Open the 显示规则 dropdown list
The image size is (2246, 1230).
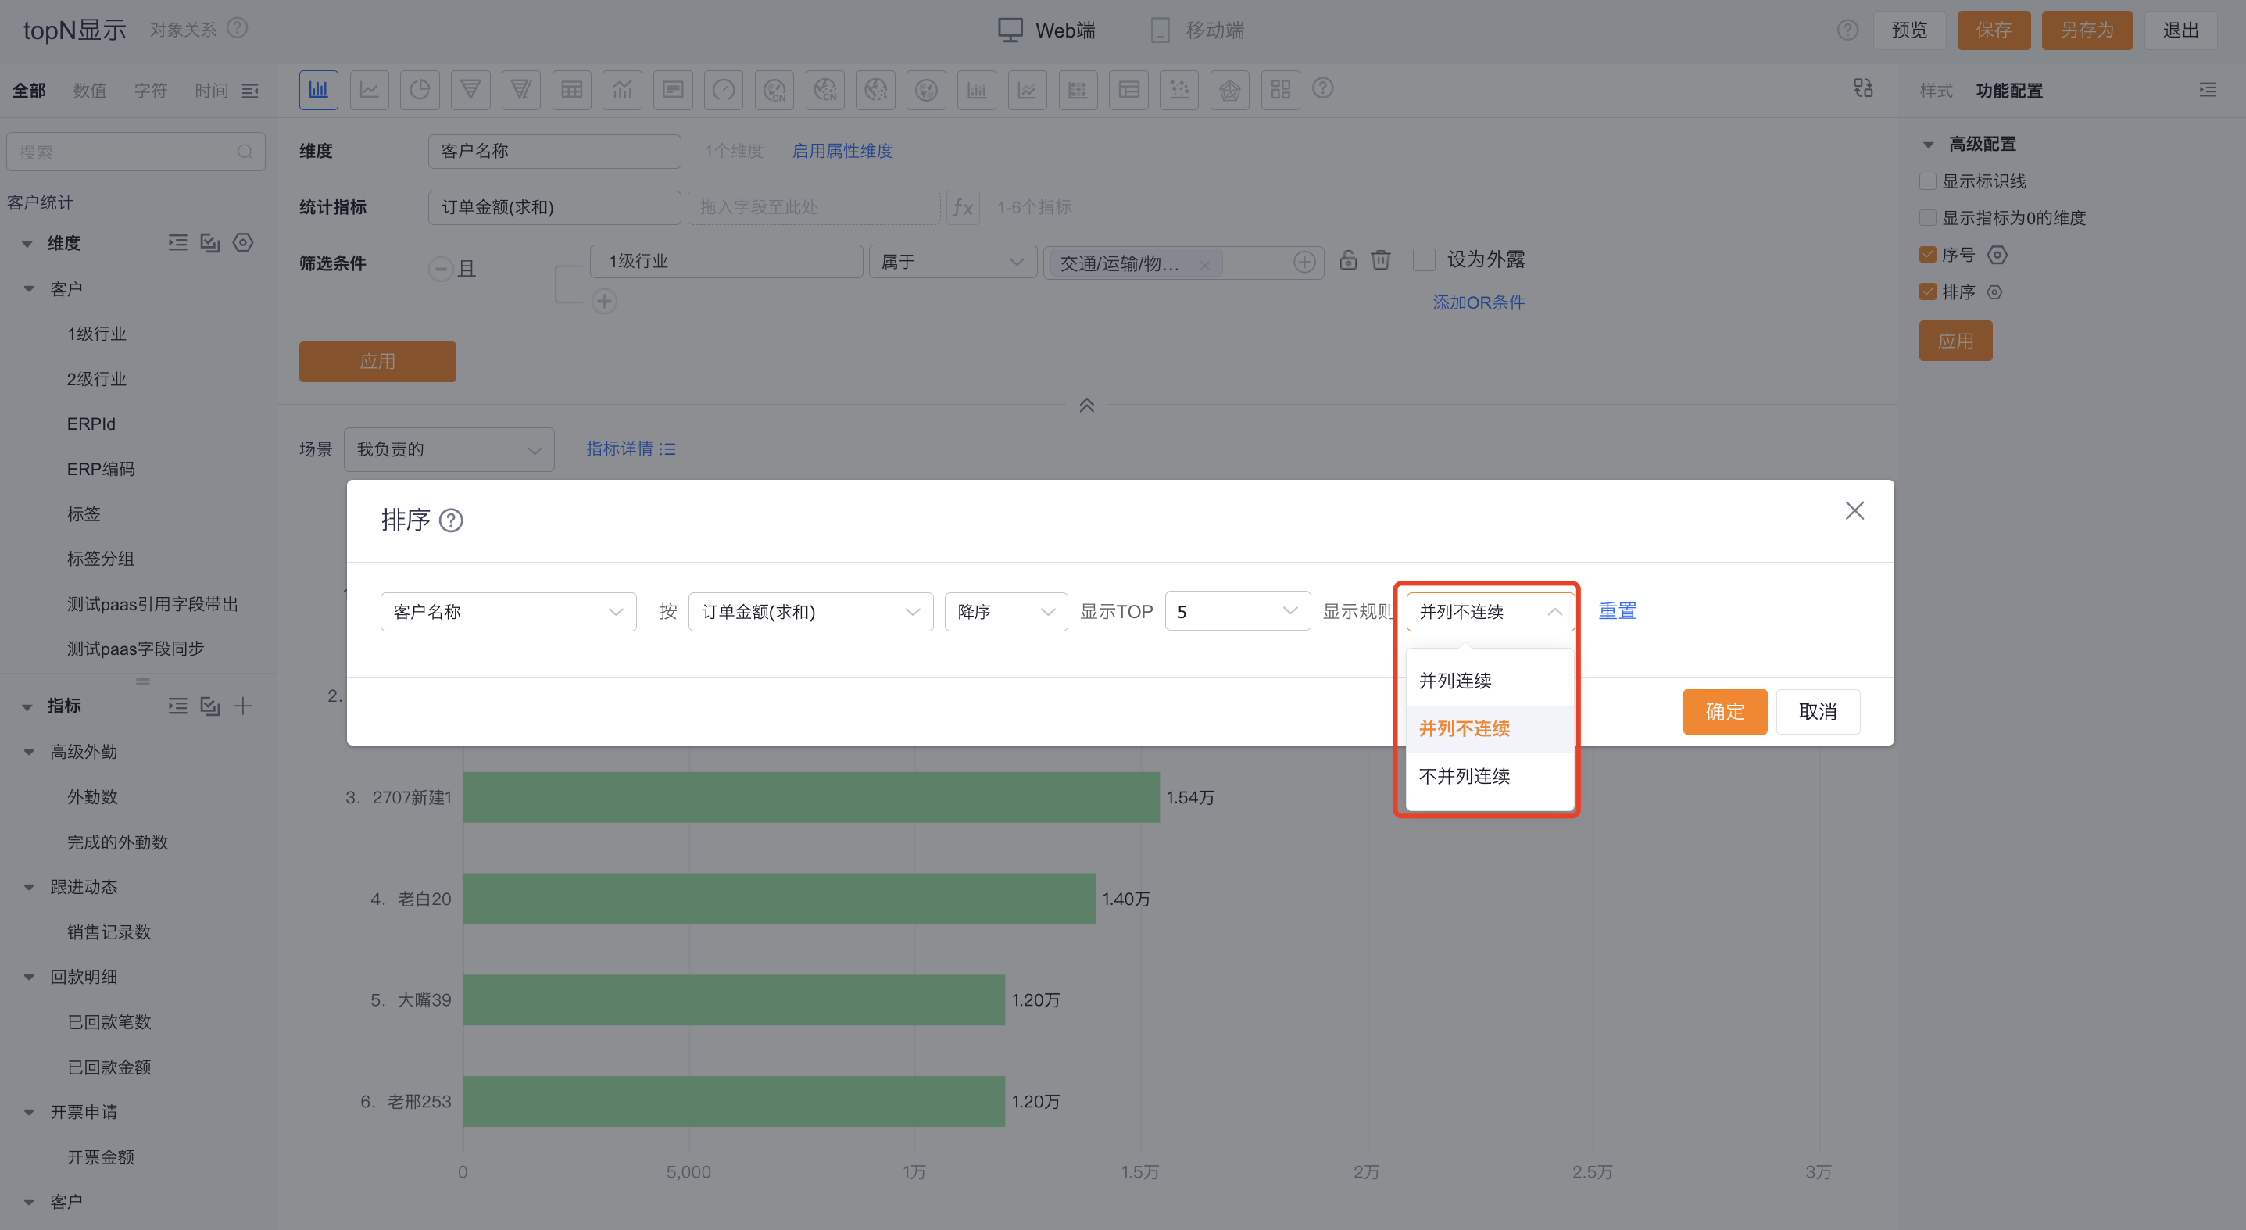click(1488, 611)
